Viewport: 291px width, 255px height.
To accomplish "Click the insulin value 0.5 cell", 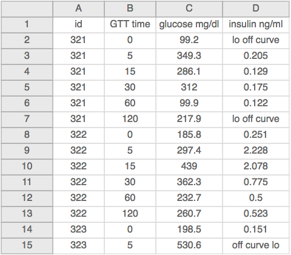I will coord(256,199).
